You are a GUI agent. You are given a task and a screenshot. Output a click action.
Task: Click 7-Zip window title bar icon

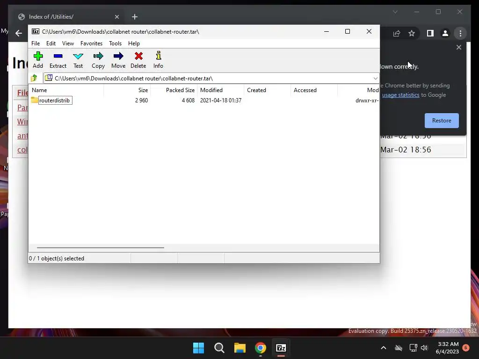pos(36,31)
